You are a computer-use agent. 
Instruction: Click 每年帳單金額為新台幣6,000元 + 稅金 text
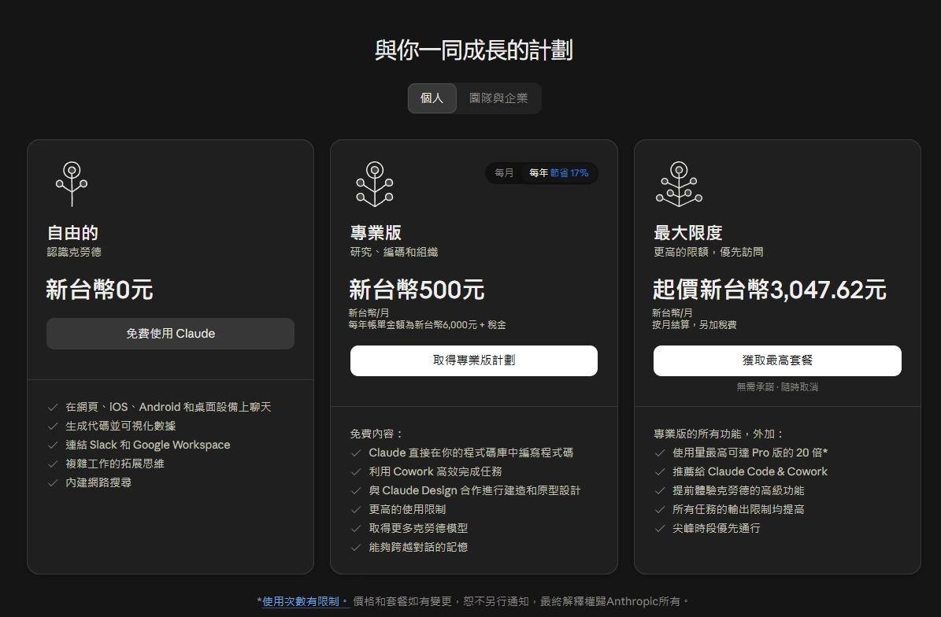click(428, 325)
